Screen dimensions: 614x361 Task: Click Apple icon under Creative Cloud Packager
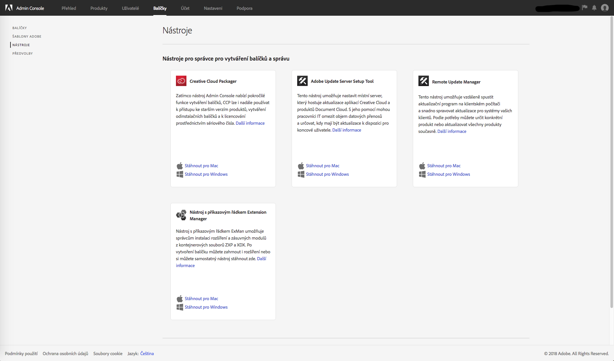click(180, 166)
